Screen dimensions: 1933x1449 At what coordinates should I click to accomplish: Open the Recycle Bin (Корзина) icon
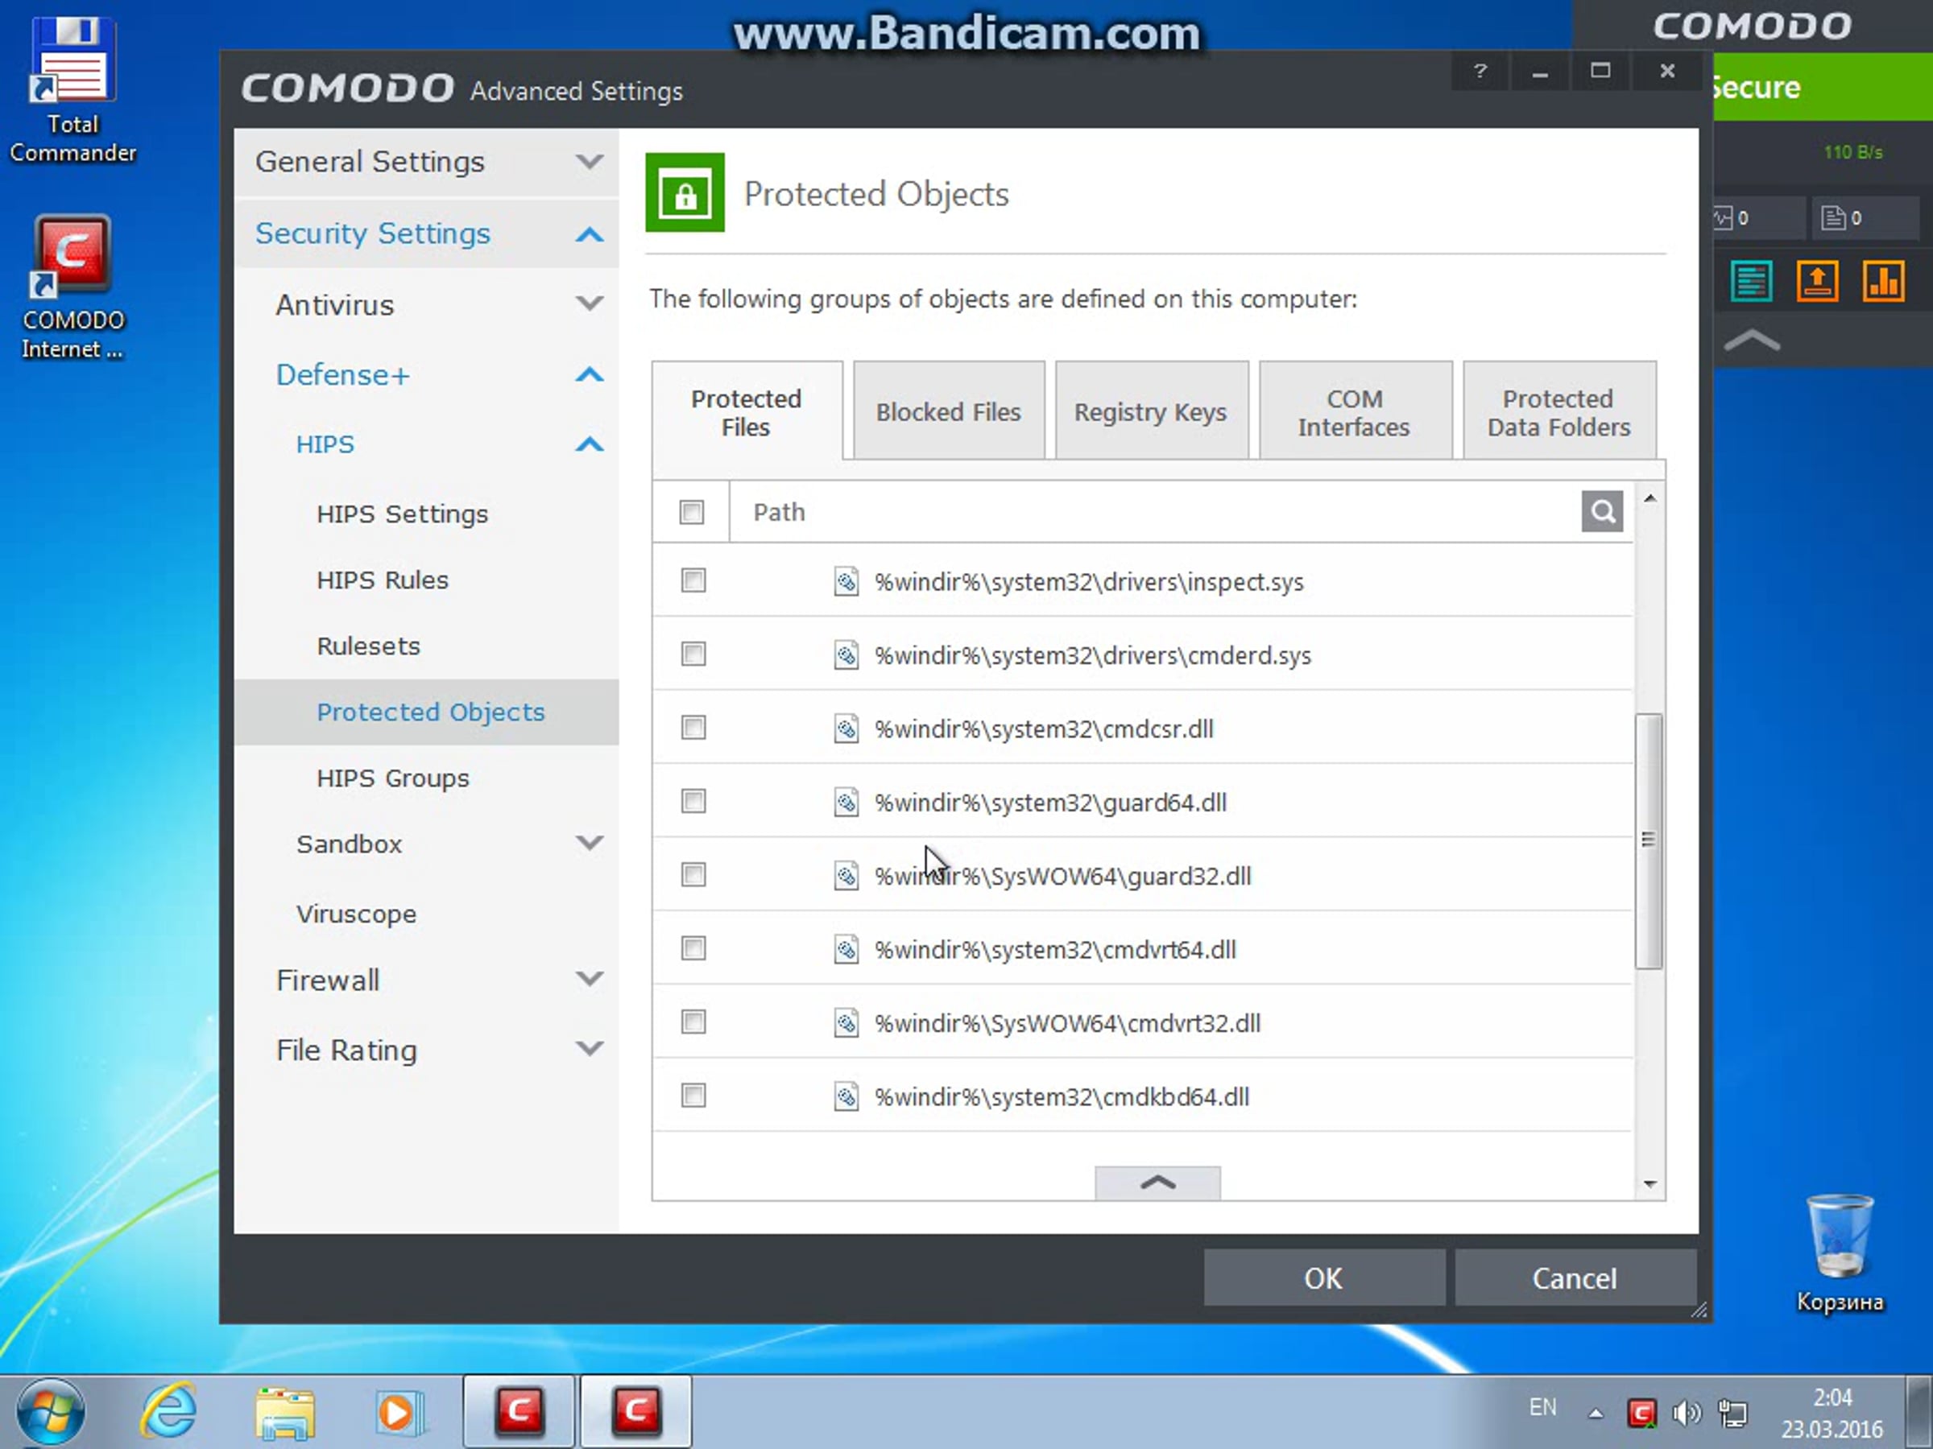(1840, 1253)
